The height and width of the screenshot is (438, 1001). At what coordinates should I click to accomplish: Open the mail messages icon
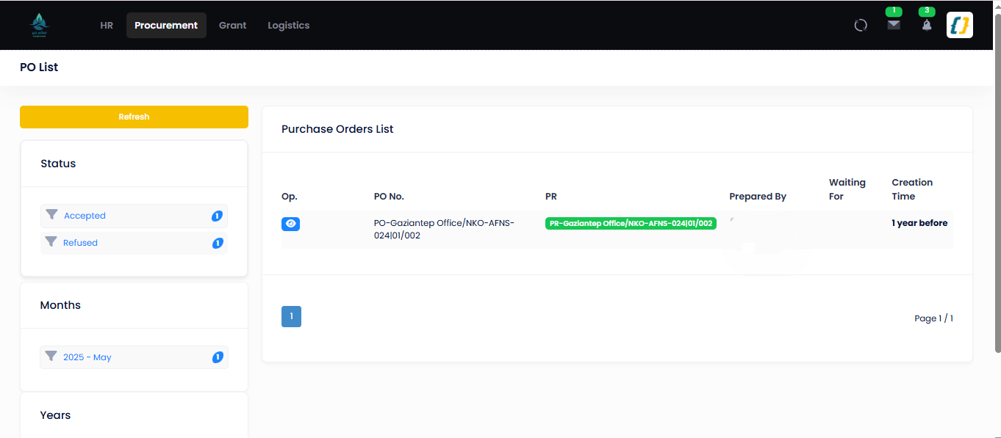(x=894, y=25)
